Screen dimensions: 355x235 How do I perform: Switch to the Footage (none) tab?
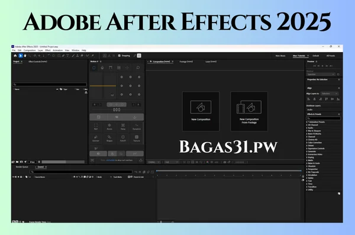click(186, 62)
